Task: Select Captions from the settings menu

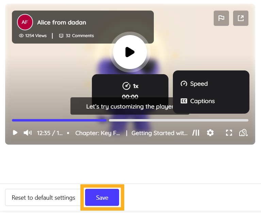Action: 202,101
